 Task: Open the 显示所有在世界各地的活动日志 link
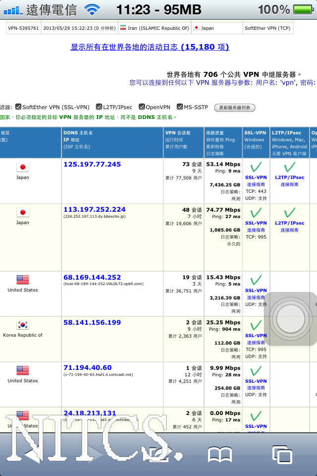(150, 47)
